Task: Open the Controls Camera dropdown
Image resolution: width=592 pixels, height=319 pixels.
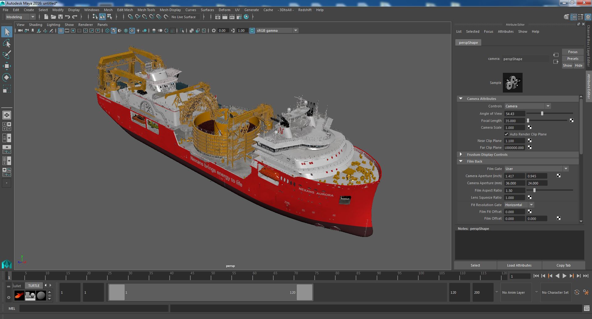Action: (x=527, y=106)
